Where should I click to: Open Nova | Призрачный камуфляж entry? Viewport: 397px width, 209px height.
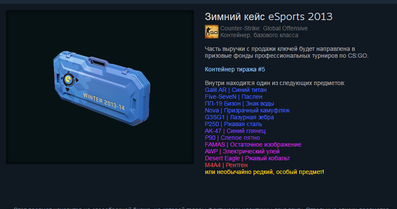point(247,110)
